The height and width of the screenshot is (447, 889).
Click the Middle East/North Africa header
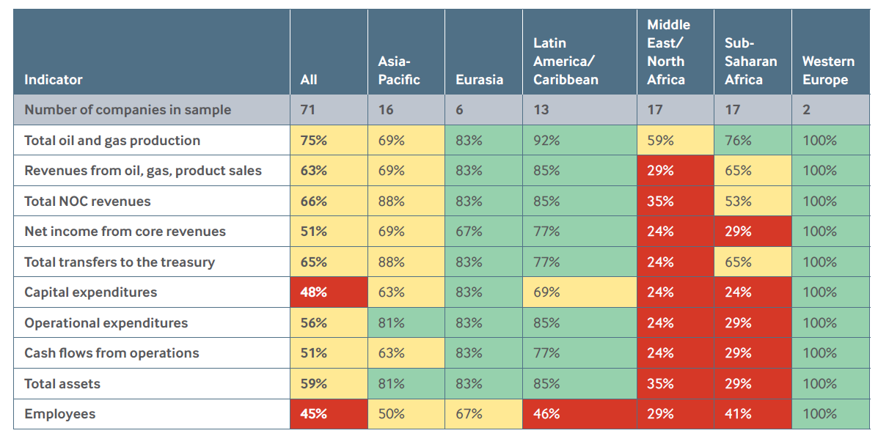tap(668, 52)
